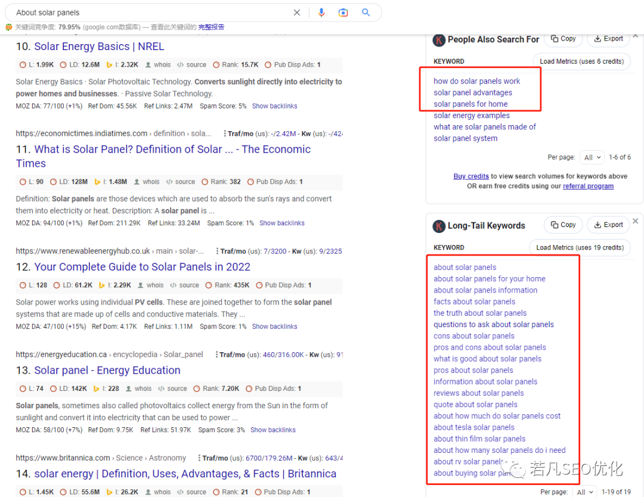The image size is (644, 497).
Task: Start voice search with the microphone icon
Action: tap(321, 13)
